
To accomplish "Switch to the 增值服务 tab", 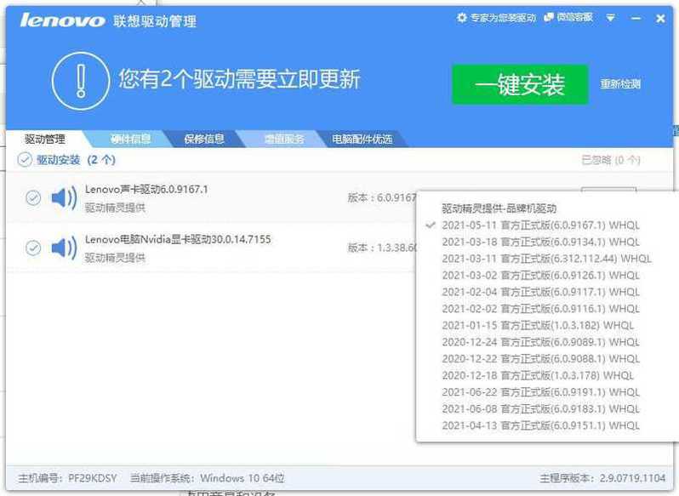I will click(284, 139).
